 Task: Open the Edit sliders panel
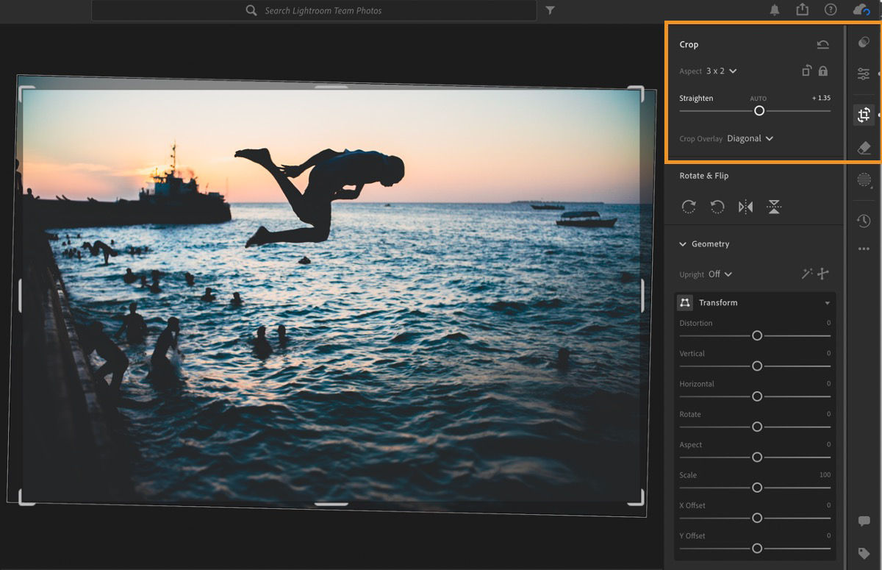point(864,74)
